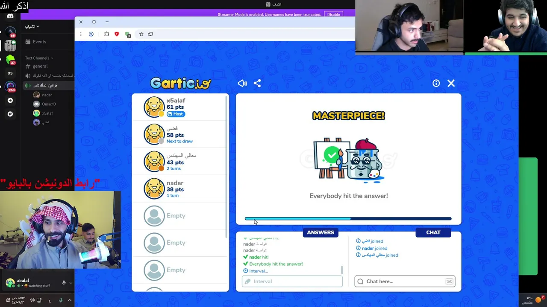Open the browser extensions puzzle icon
547x307 pixels.
(x=106, y=34)
